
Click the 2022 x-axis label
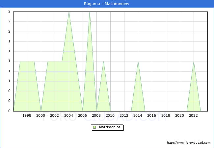pyautogui.click(x=193, y=115)
